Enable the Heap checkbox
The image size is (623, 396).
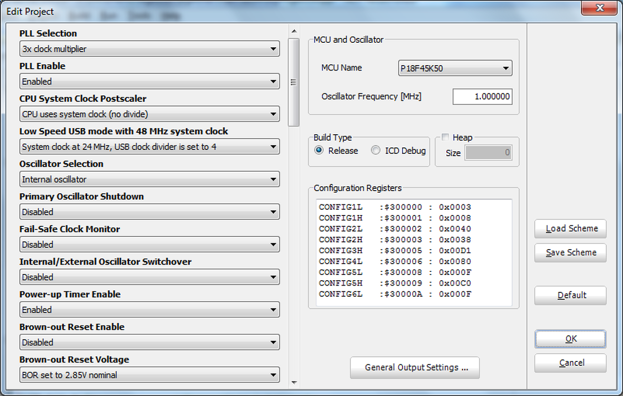point(445,138)
